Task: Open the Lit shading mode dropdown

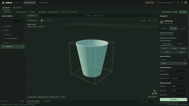Action: 144,21
